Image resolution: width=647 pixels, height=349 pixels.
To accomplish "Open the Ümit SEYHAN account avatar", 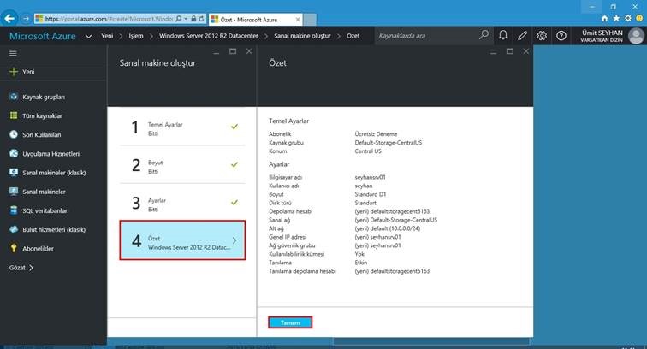I will (636, 36).
